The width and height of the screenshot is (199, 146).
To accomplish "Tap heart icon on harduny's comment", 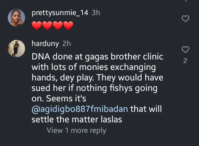I will pos(186,49).
